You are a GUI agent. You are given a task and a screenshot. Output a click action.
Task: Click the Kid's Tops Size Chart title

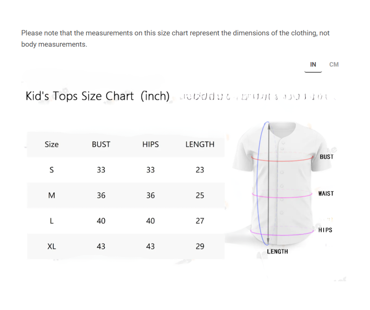click(x=97, y=96)
